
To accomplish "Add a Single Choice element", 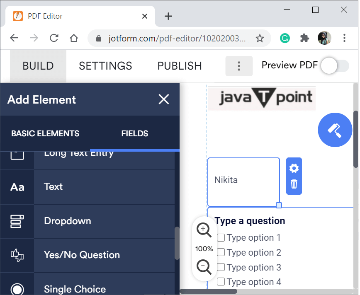I will coord(87,285).
